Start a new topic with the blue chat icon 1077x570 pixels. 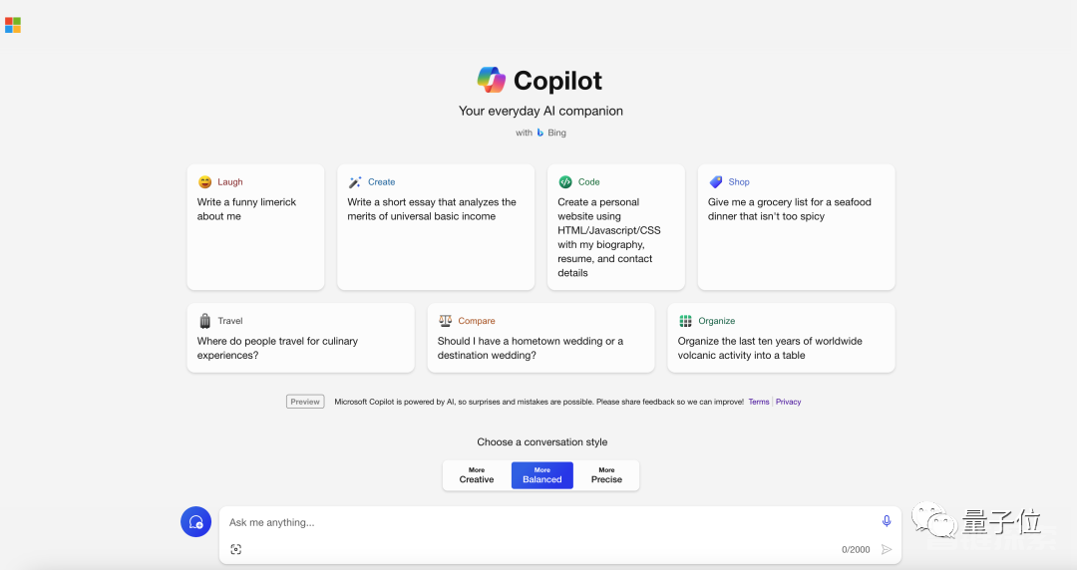pyautogui.click(x=195, y=522)
